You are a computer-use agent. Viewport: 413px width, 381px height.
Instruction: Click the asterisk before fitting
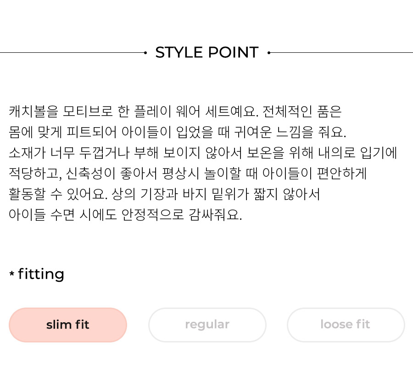[x=12, y=274]
